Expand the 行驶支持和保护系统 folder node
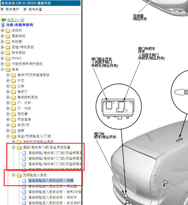 click(2, 64)
